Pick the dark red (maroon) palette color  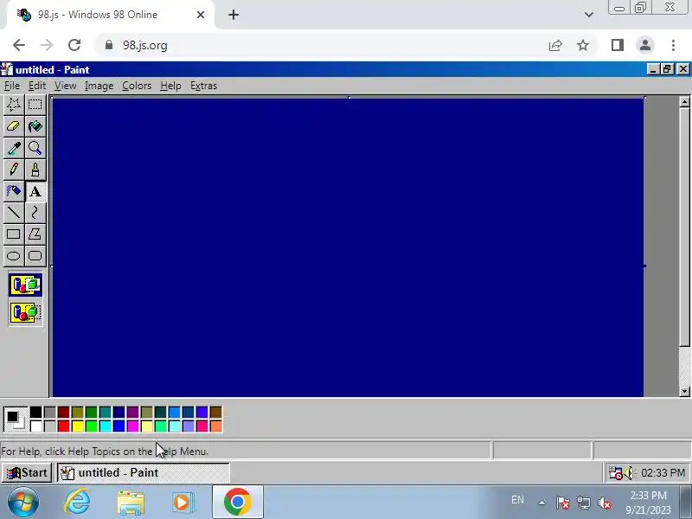click(x=63, y=413)
